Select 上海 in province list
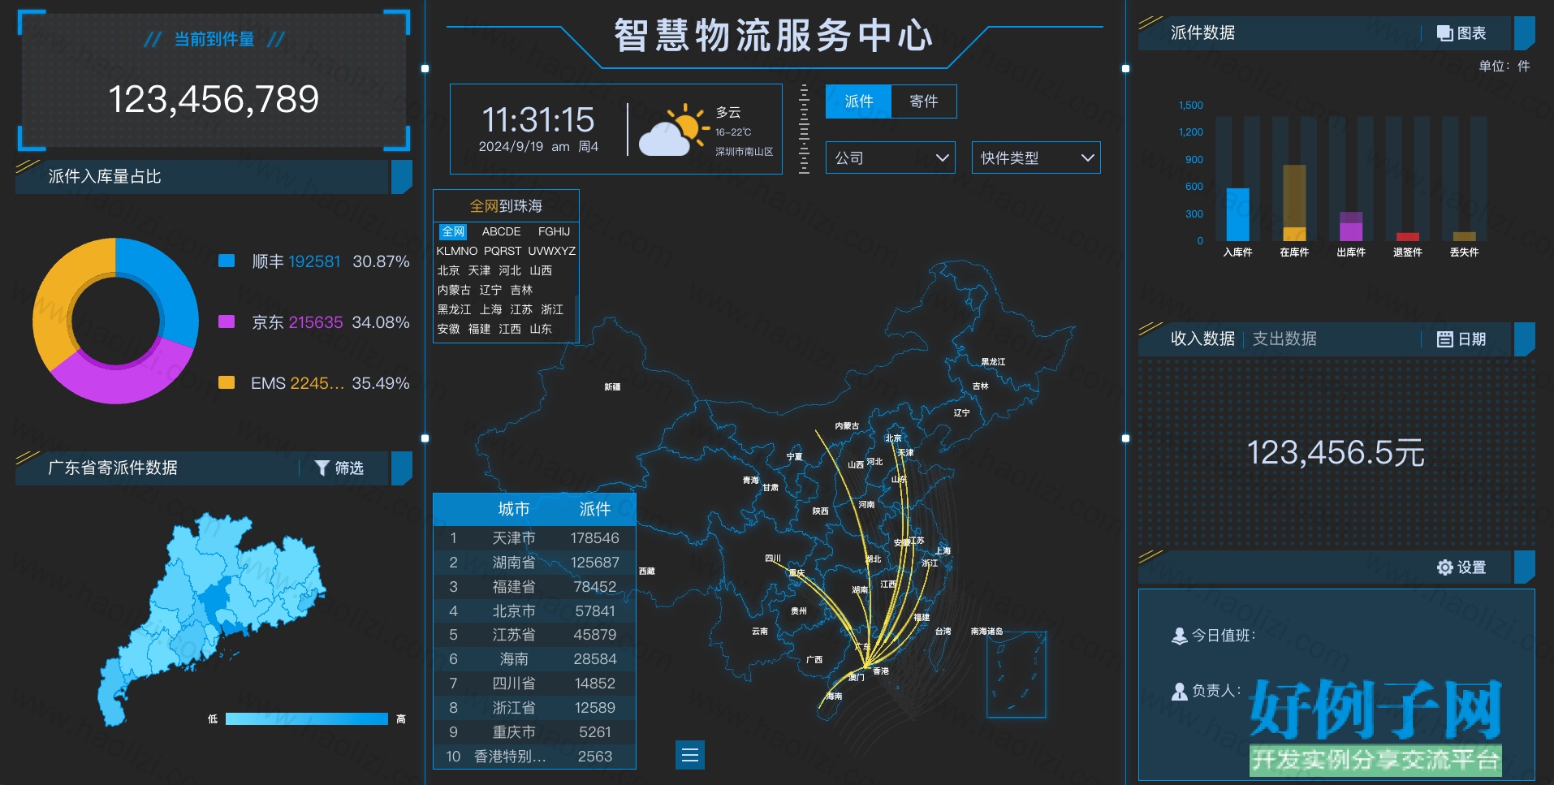 coord(490,310)
